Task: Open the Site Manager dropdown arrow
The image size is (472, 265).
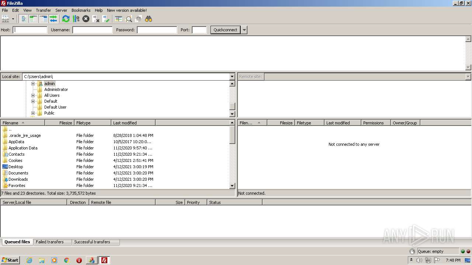Action: pos(13,19)
